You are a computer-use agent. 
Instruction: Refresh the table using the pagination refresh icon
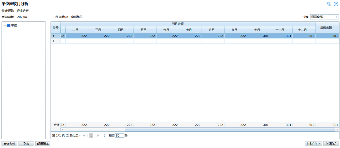(x=104, y=136)
